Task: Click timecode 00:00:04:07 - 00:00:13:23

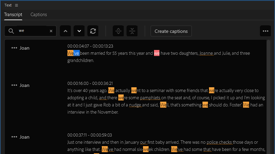Action: [x=90, y=46]
